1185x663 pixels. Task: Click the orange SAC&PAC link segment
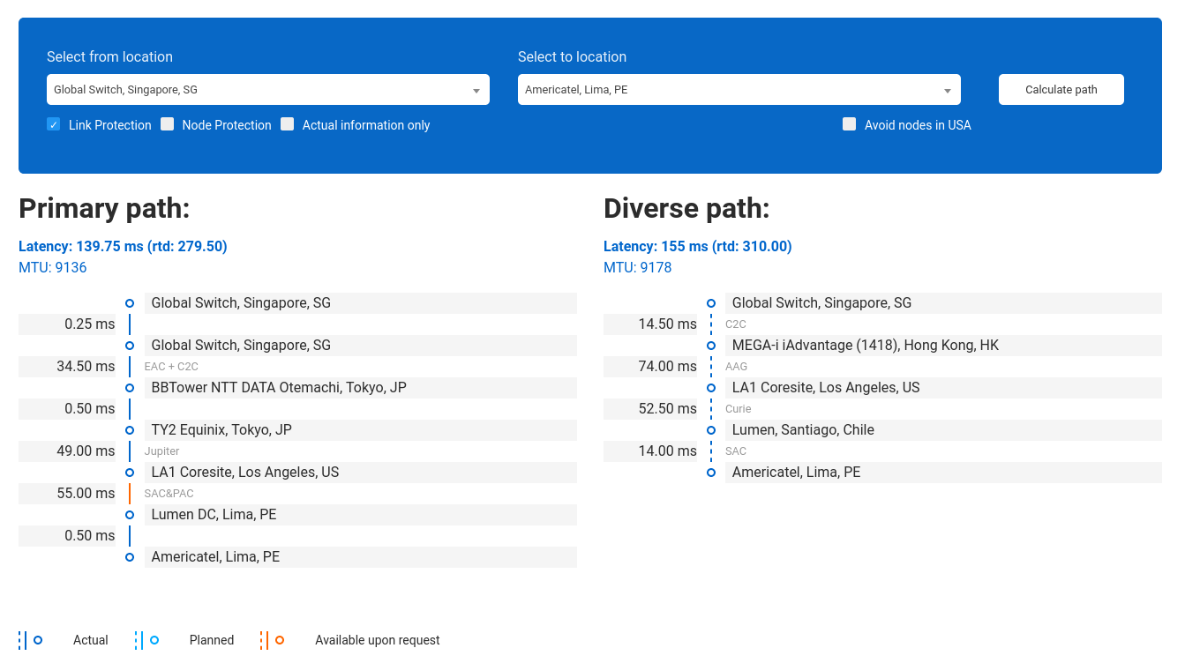coord(130,494)
